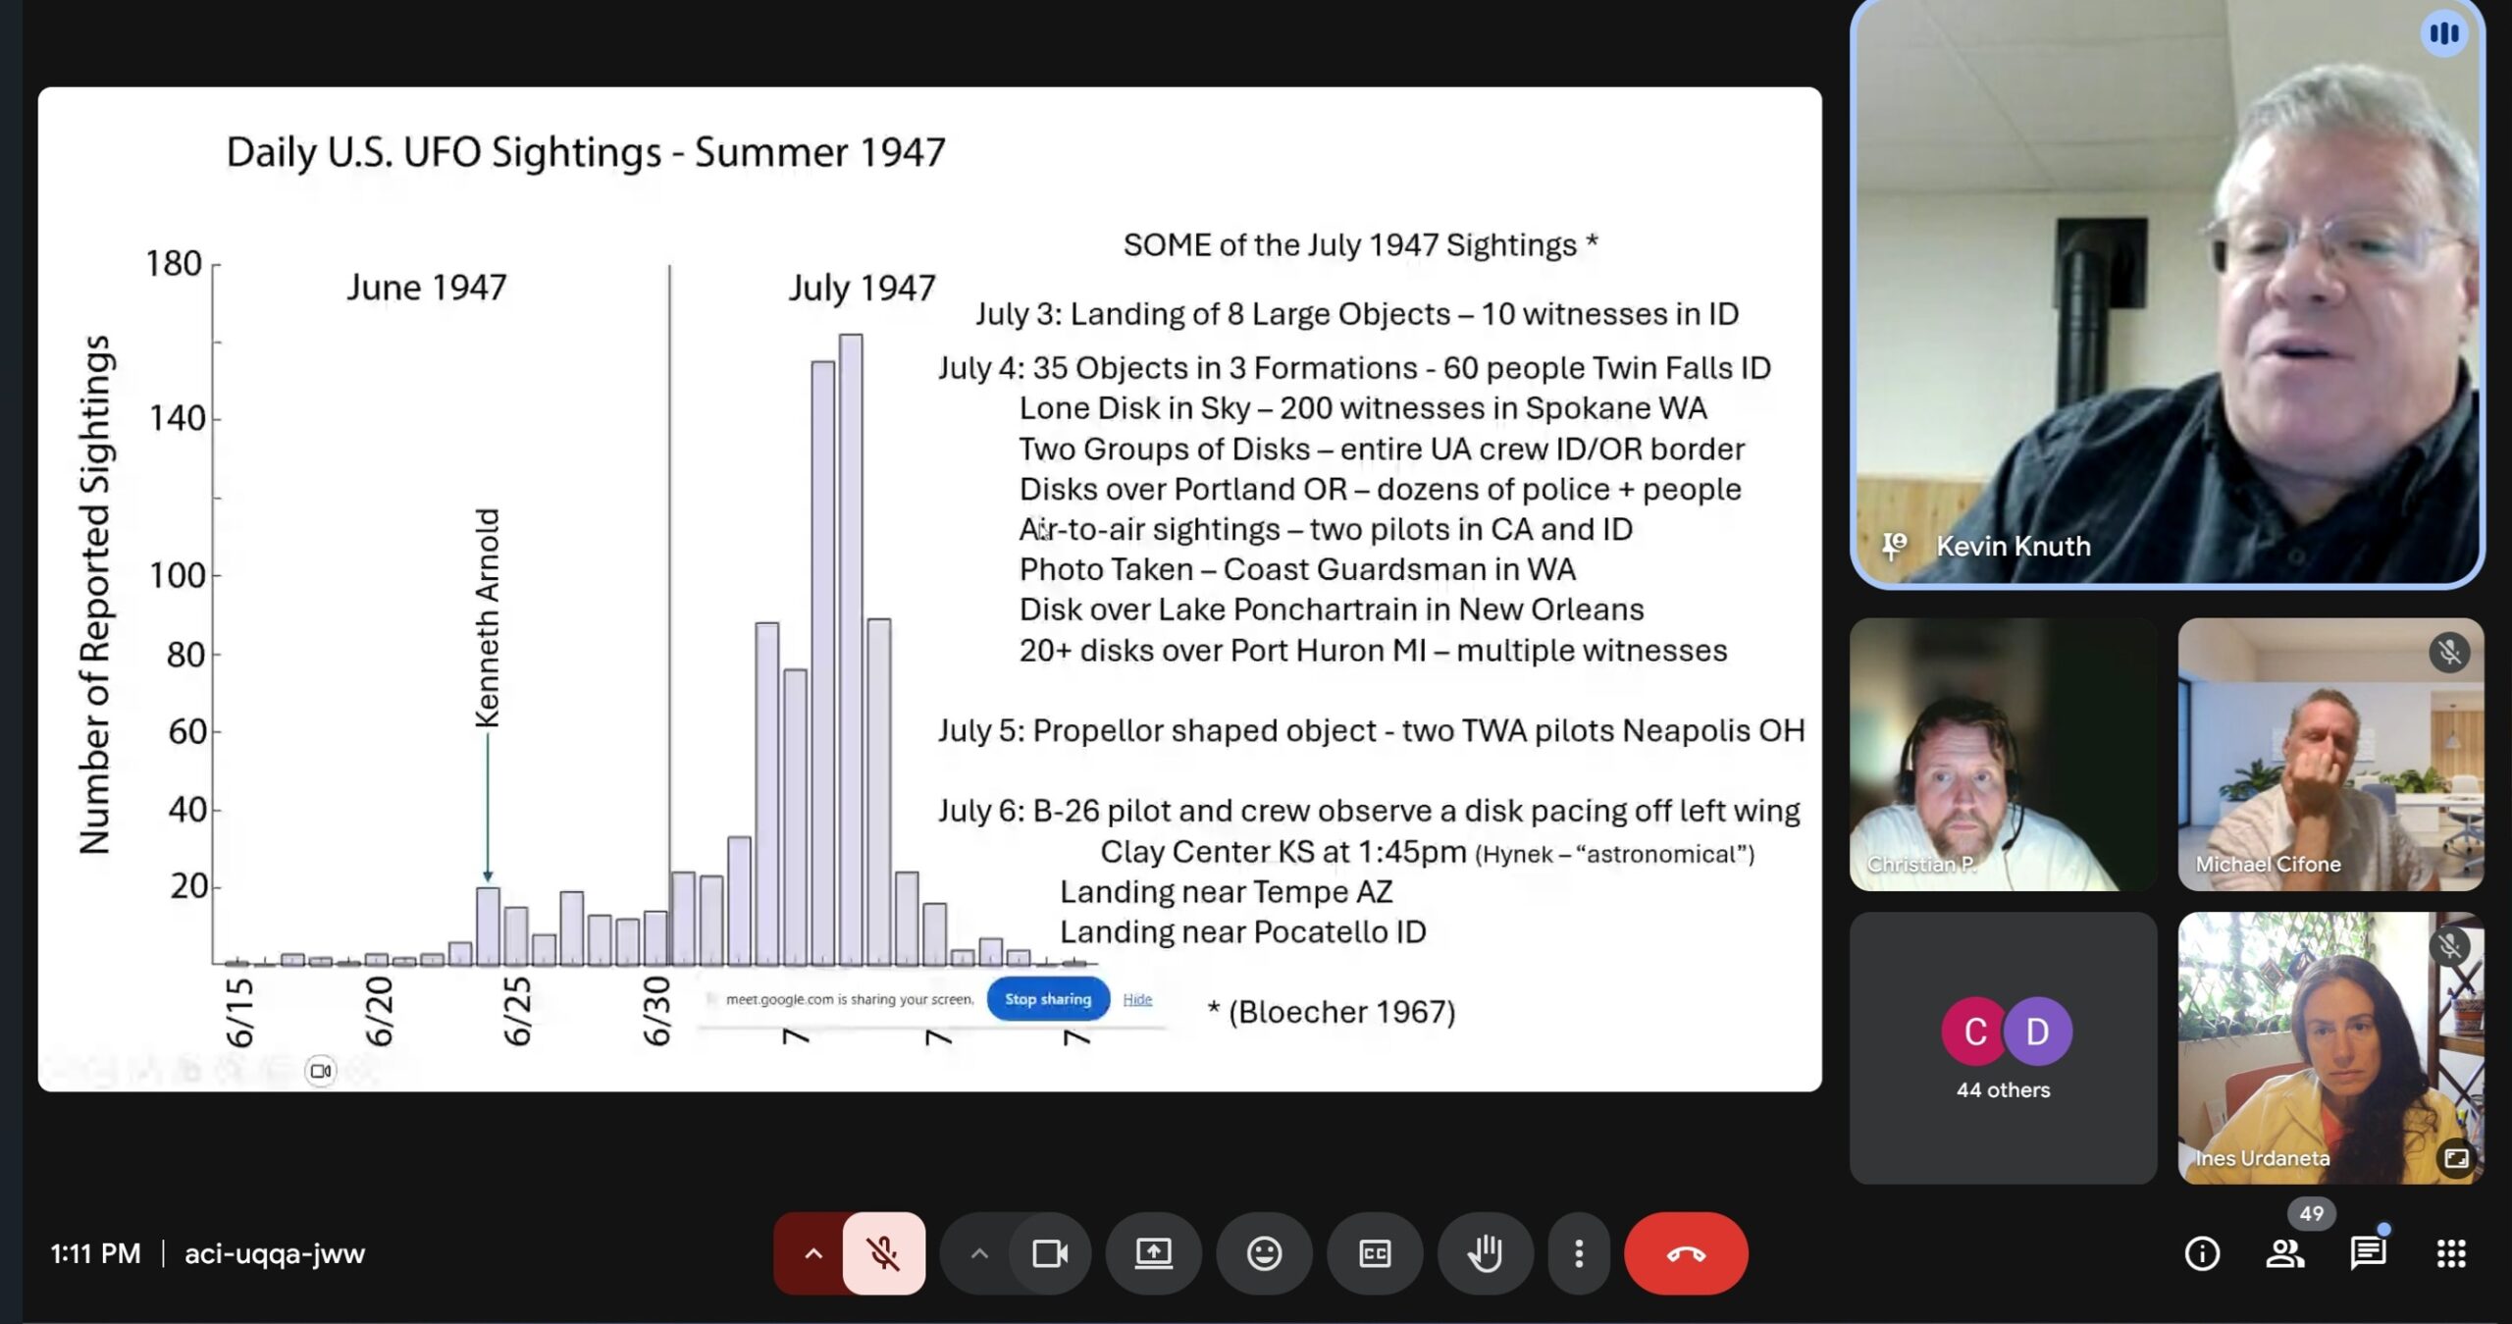2512x1324 pixels.
Task: Open meeting details info icon
Action: pos(2202,1253)
